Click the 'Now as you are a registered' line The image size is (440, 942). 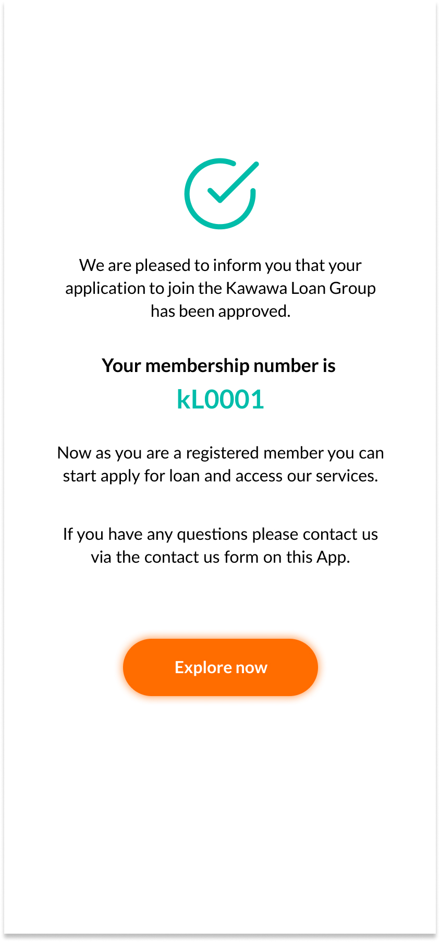(x=220, y=453)
